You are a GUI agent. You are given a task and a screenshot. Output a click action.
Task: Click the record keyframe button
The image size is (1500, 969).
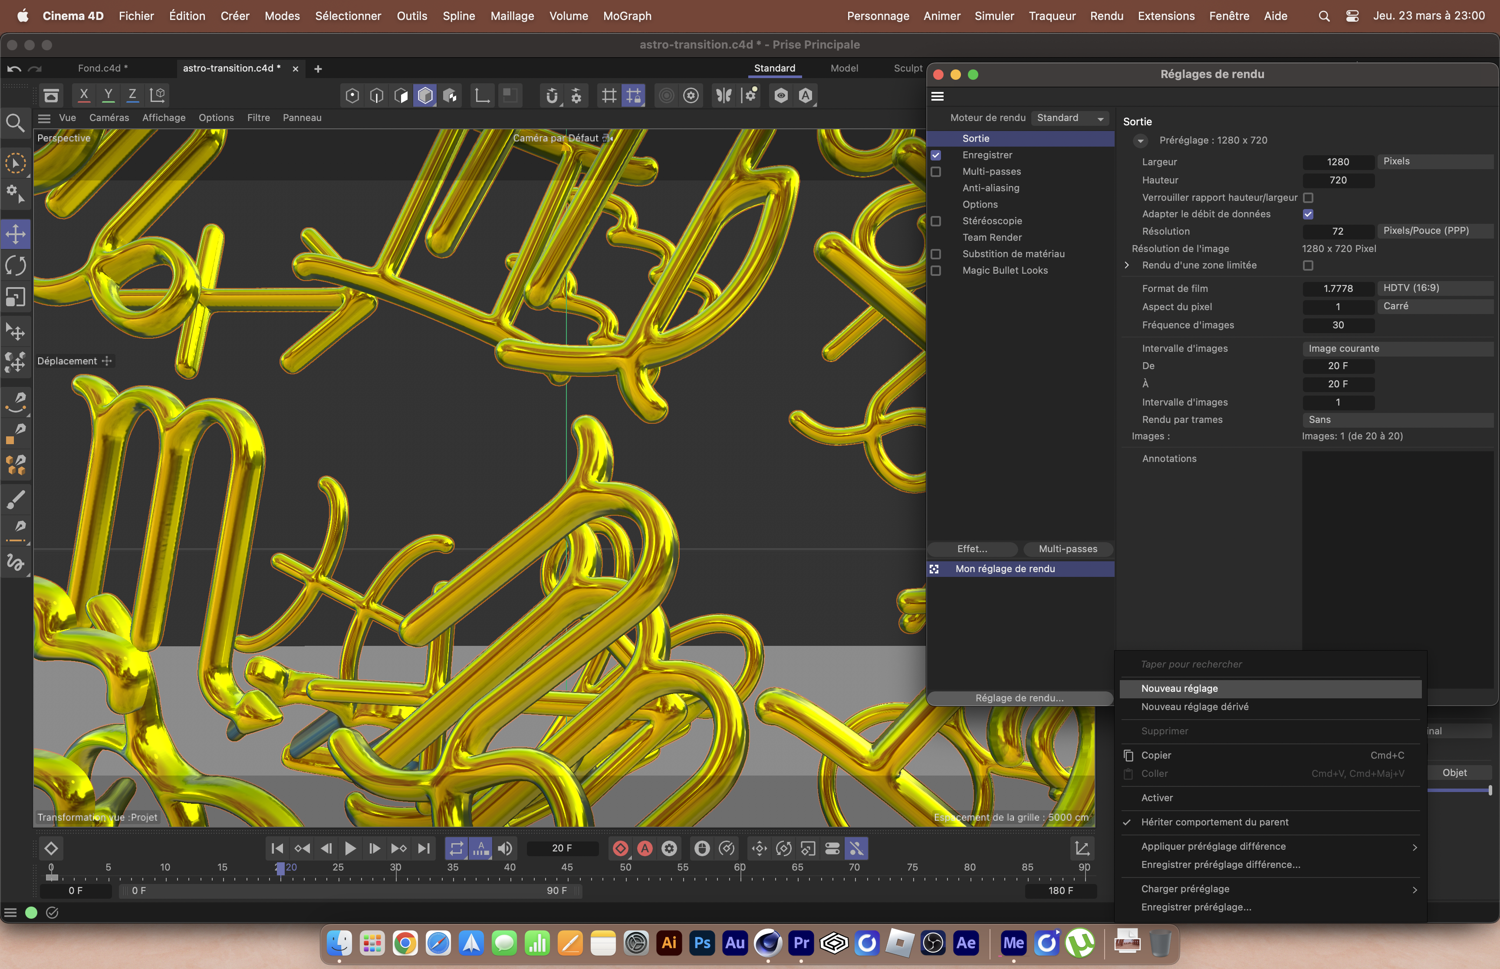(621, 849)
